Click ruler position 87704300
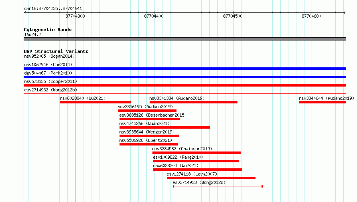Image resolution: width=357 pixels, height=202 pixels. pos(75,16)
